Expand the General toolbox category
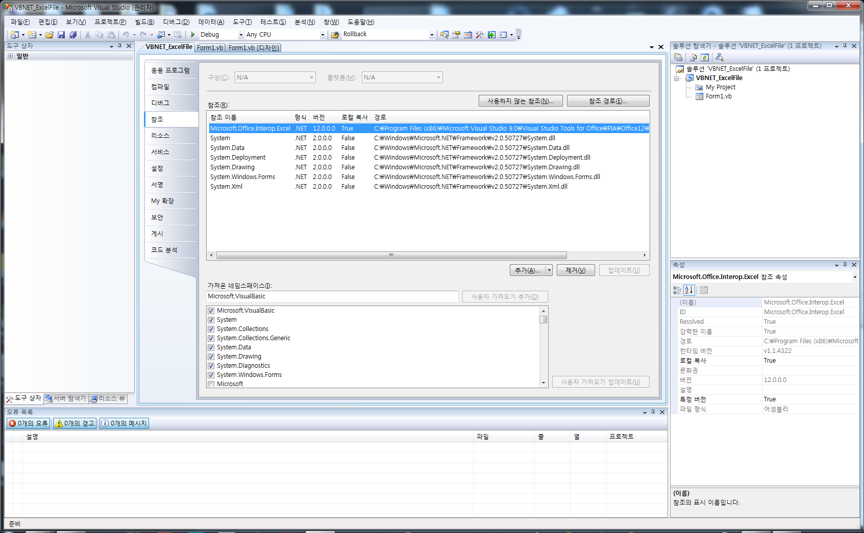 [10, 56]
